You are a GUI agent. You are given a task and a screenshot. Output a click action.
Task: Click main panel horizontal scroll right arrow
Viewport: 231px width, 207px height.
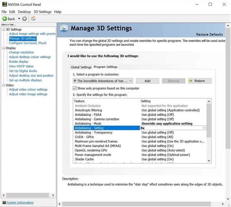[x=223, y=204]
